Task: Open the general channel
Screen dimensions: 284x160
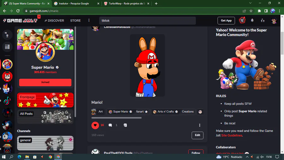Action: 45,143
